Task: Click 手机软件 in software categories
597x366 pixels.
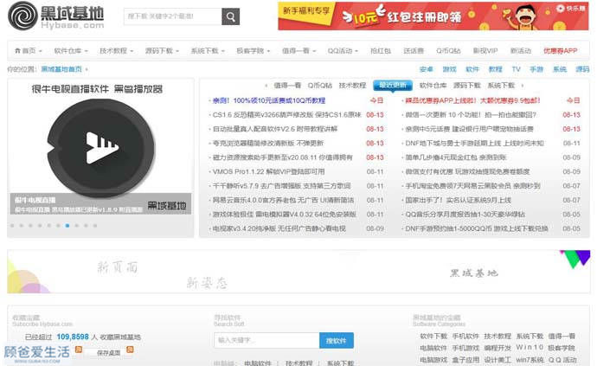Action: 465,337
